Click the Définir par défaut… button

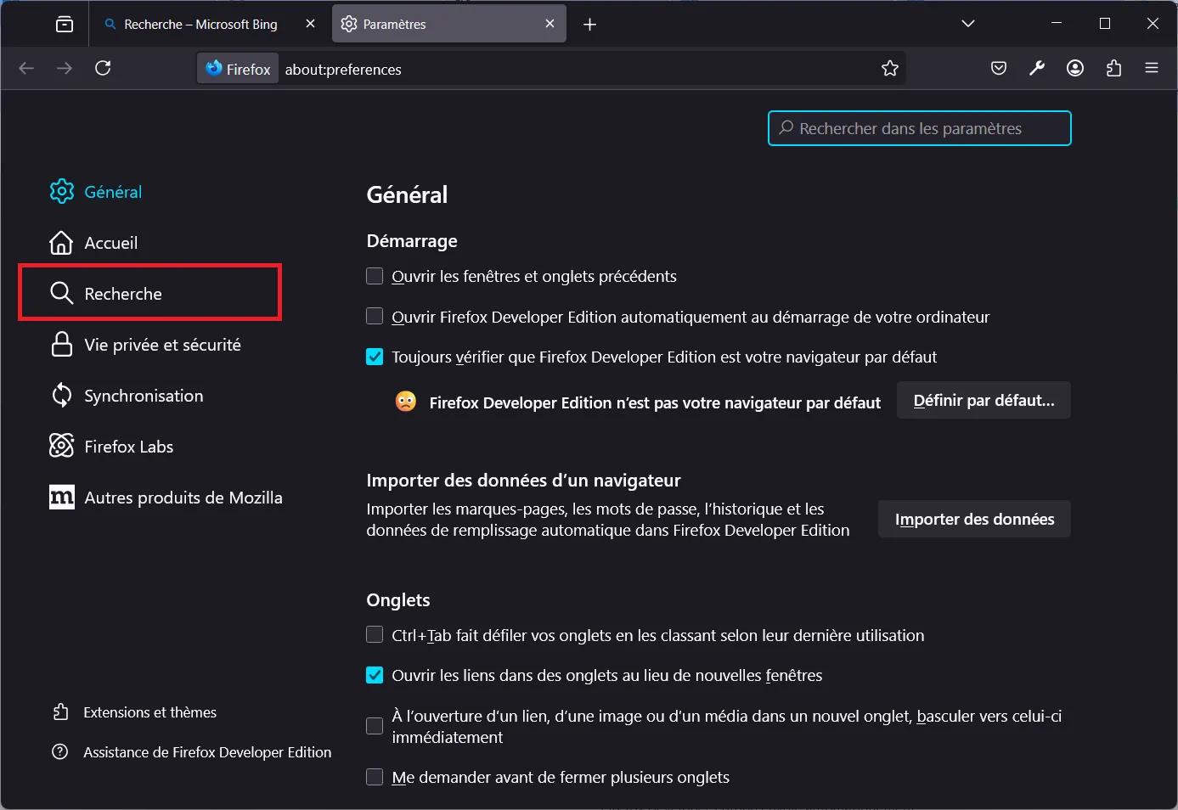tap(984, 401)
